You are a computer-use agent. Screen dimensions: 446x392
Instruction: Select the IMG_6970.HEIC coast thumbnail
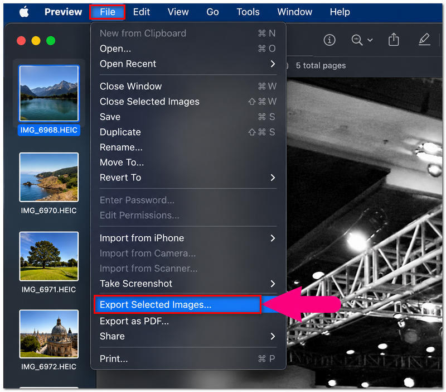click(x=49, y=177)
